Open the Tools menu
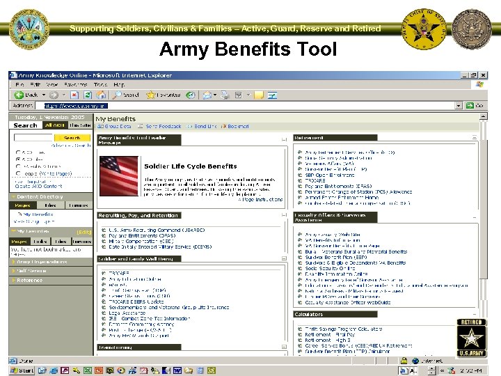The width and height of the screenshot is (501, 376). click(100, 84)
